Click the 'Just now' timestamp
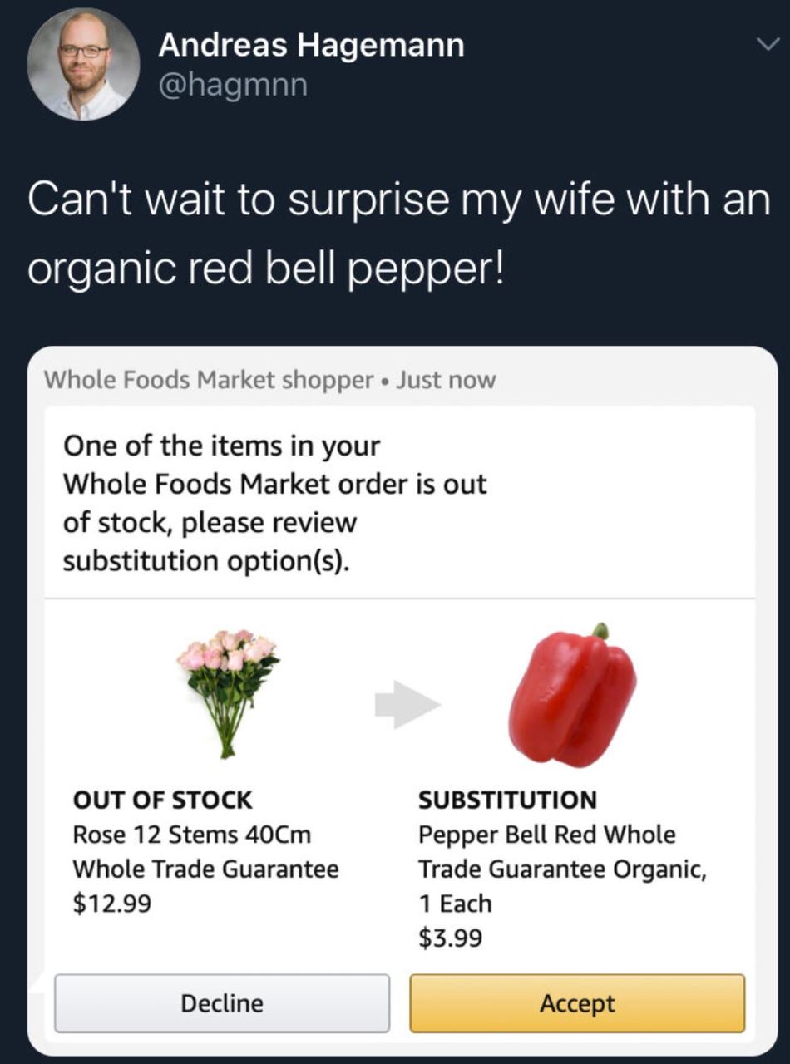The image size is (790, 1064). click(446, 380)
